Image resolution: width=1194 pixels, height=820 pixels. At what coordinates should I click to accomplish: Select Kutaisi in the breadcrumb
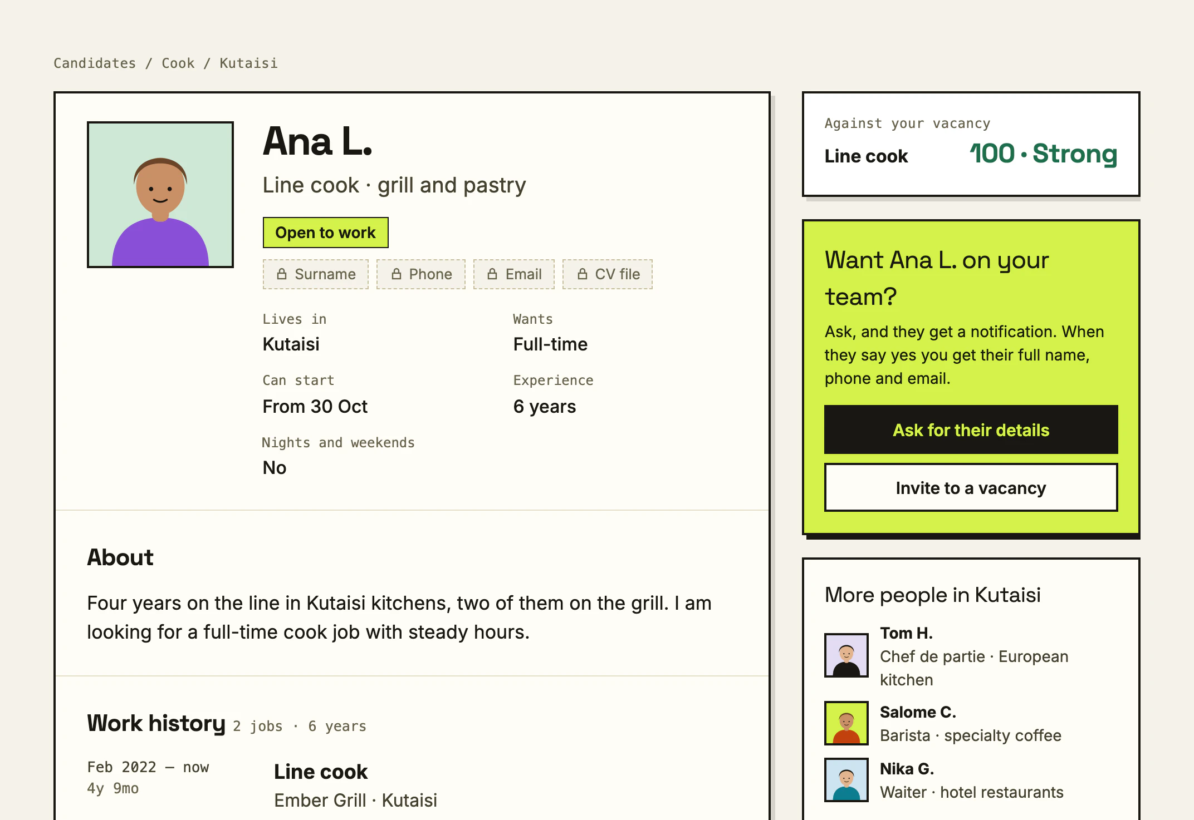pyautogui.click(x=248, y=63)
